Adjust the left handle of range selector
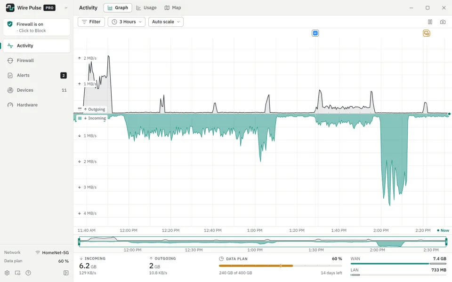This screenshot has width=452, height=282. pyautogui.click(x=79, y=242)
